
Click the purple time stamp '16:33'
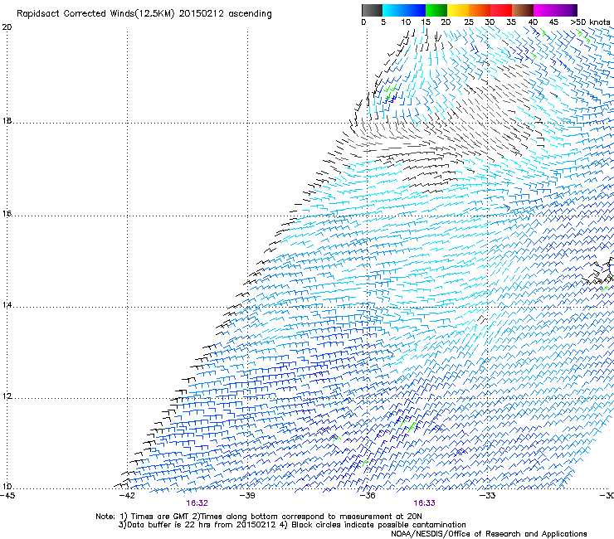(425, 503)
